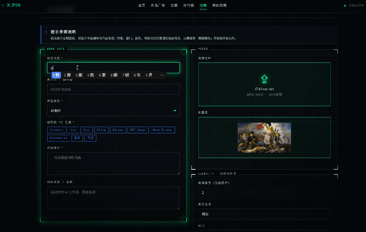Click the NEON RUINS placeholder field

click(x=113, y=89)
